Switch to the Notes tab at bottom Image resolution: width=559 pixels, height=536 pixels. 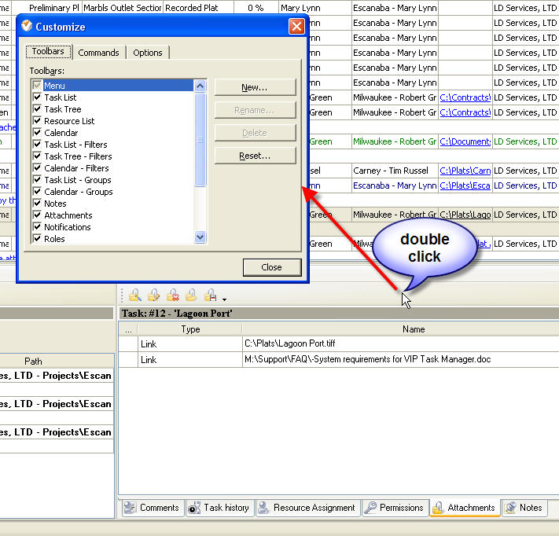tap(524, 508)
